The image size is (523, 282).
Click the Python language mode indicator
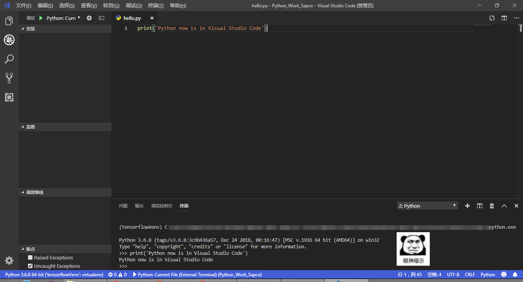pyautogui.click(x=488, y=274)
